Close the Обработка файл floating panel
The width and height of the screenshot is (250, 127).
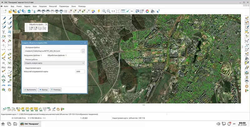pos(46,24)
